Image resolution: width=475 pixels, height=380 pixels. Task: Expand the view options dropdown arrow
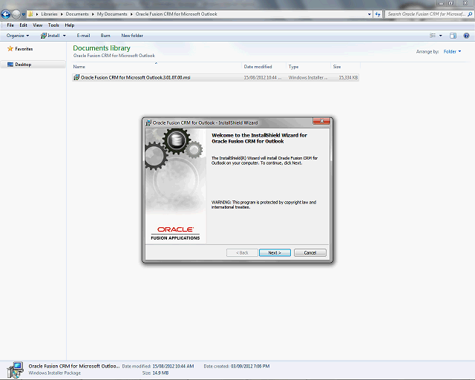tap(440, 36)
